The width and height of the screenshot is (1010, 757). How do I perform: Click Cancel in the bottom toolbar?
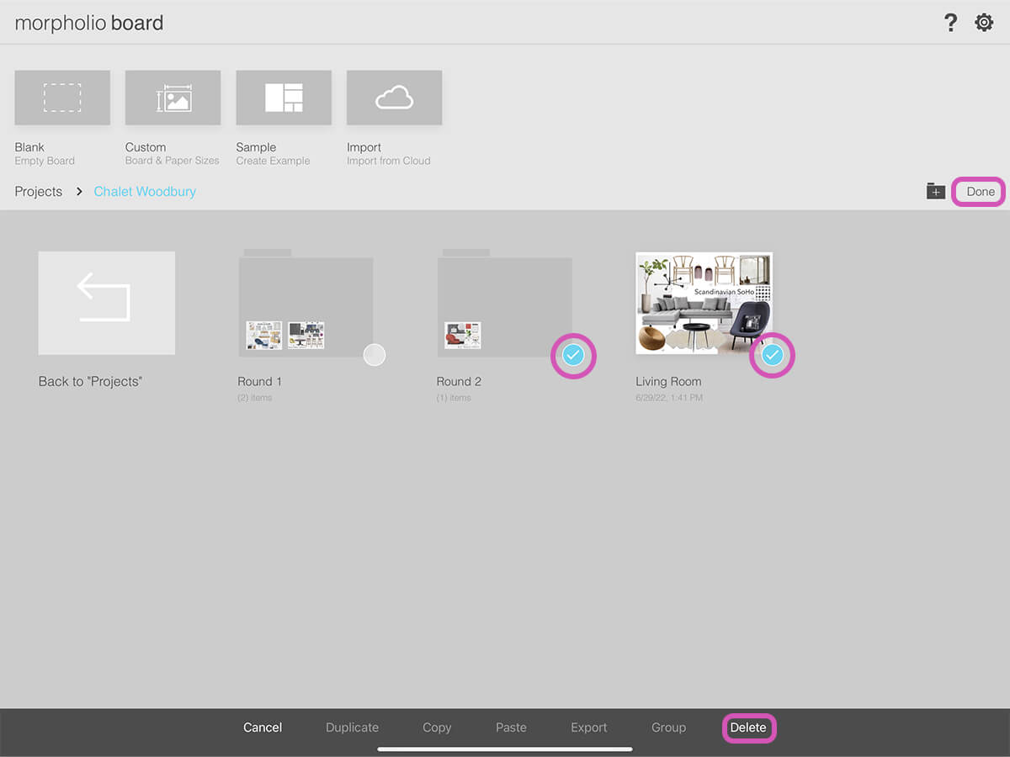point(263,728)
